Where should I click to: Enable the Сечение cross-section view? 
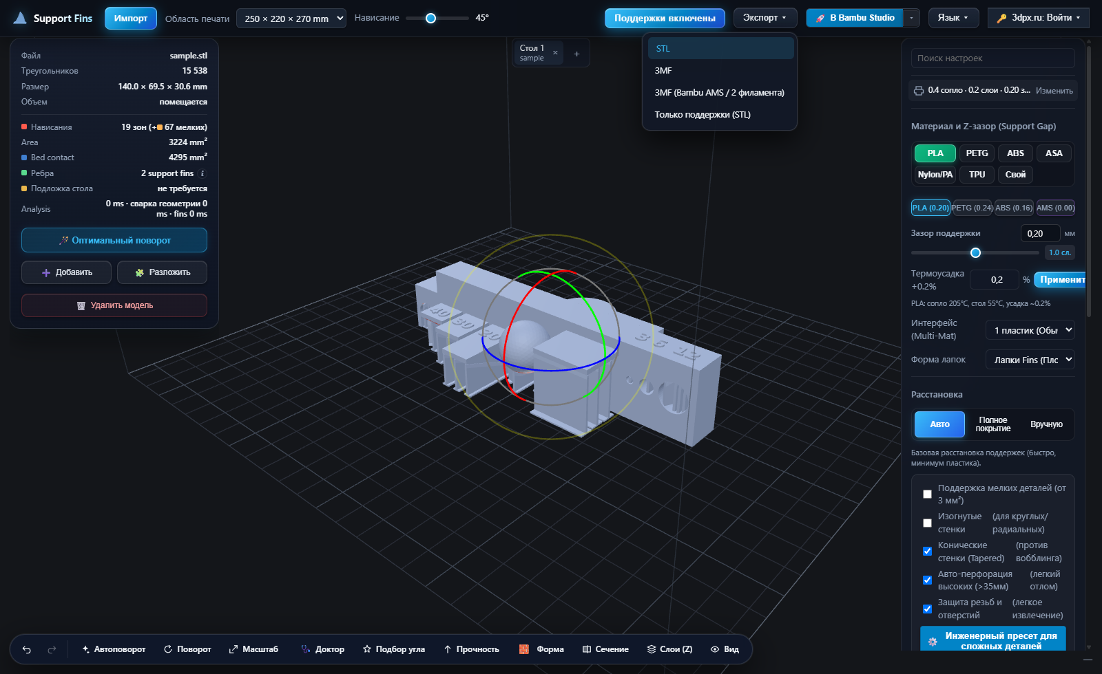[605, 649]
